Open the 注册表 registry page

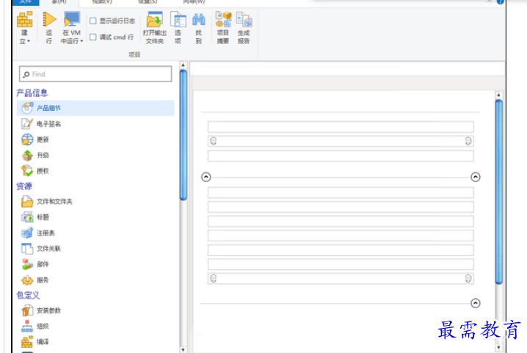(38, 233)
